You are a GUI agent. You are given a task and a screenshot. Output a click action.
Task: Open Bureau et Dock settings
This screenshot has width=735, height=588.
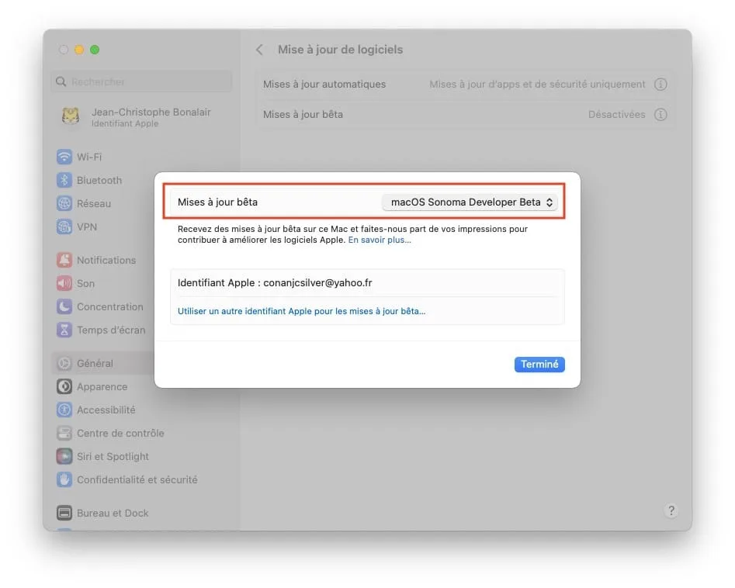pos(108,513)
